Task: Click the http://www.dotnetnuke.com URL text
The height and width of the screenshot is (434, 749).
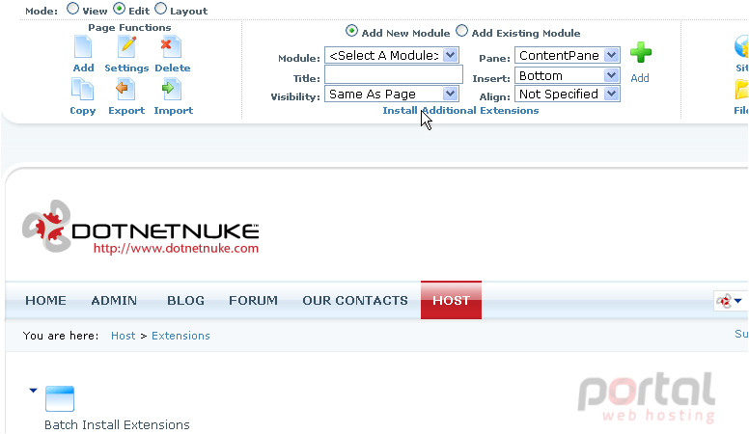Action: [176, 248]
